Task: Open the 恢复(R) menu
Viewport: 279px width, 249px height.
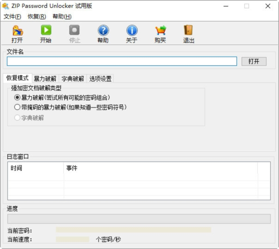Action: pos(37,17)
